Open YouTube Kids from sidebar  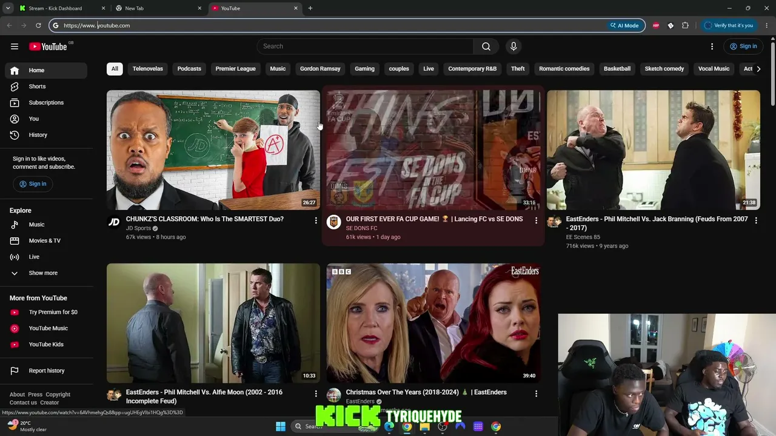click(x=46, y=345)
